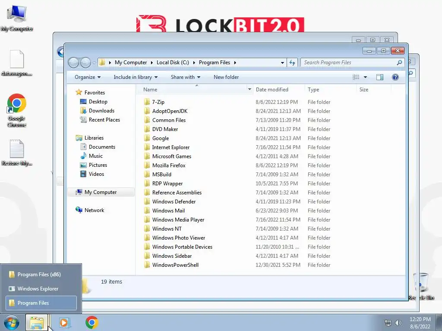Select My Computer in the navigation pane
Image resolution: width=442 pixels, height=331 pixels.
[x=101, y=192]
